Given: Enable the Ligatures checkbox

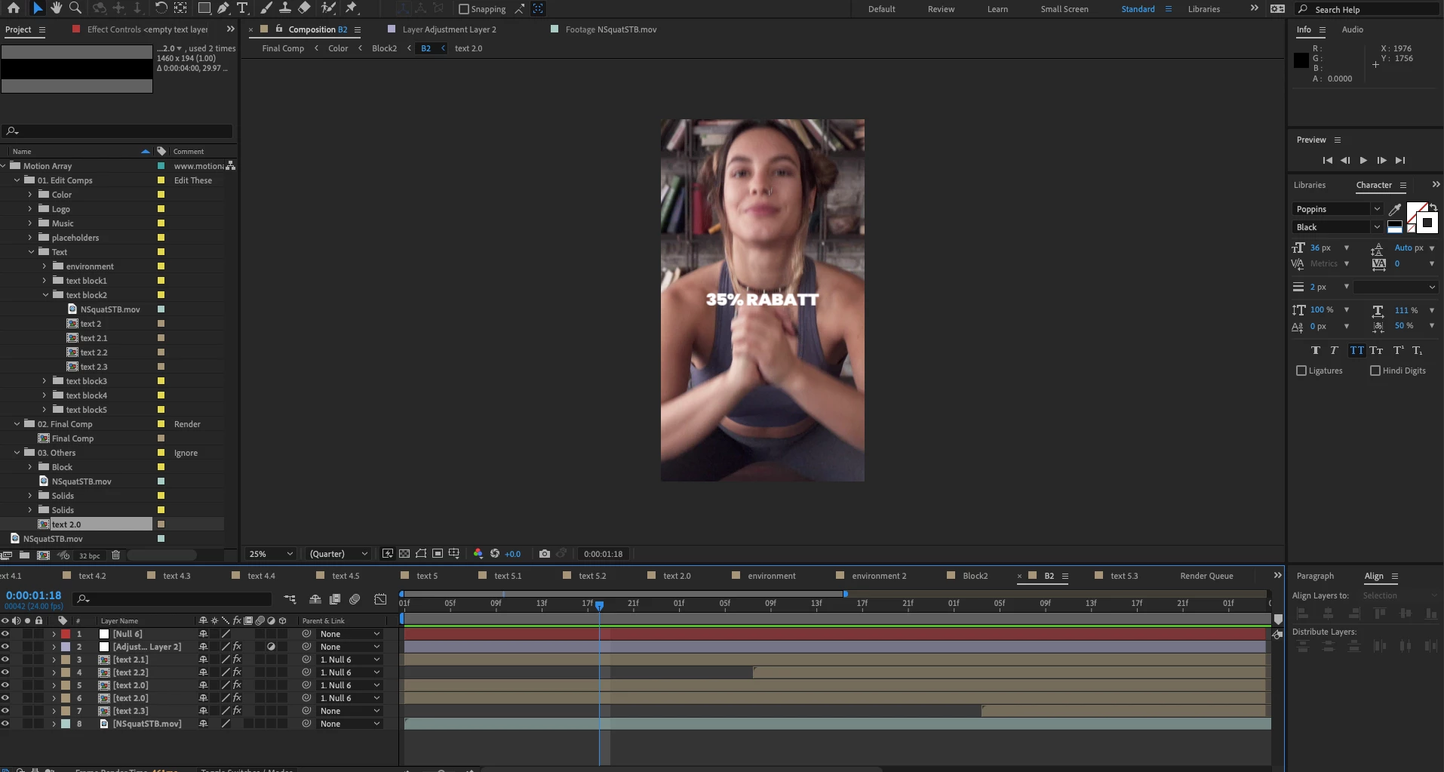Looking at the screenshot, I should pyautogui.click(x=1301, y=371).
